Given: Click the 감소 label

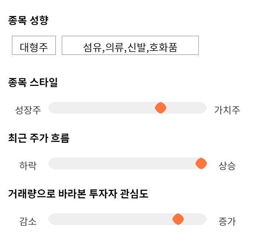Looking at the screenshot, I should [28, 222].
